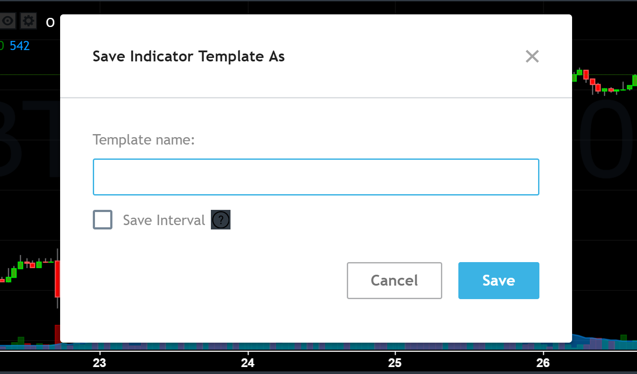Toggle indicator visibility with the eye icon

click(8, 21)
